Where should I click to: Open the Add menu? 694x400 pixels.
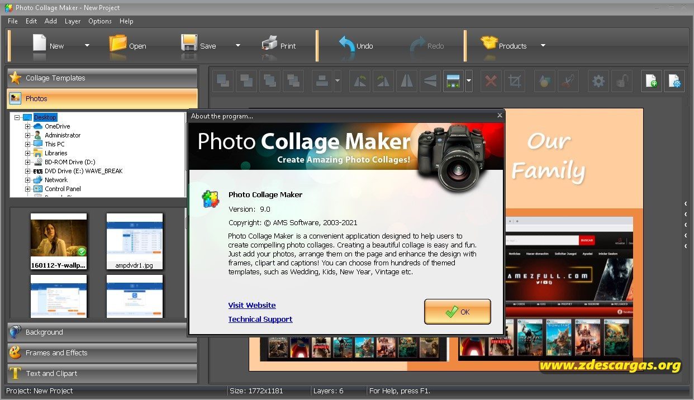click(x=51, y=21)
